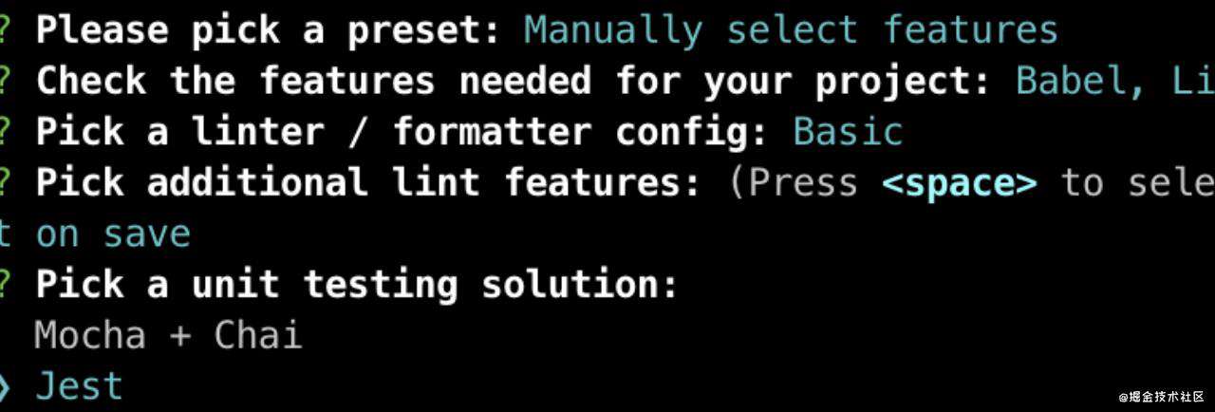
Task: Click the question mark before 'Please pick a preset'
Action: 6,30
